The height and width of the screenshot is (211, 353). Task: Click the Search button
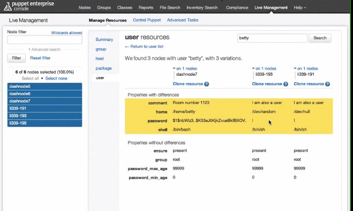coord(320,38)
